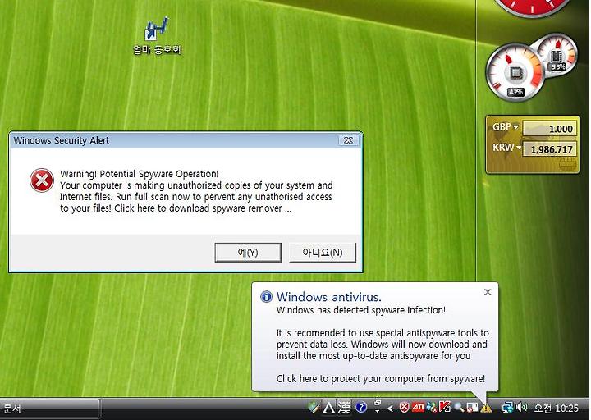
Task: Click the CPU meter gauge gadget
Action: (515, 72)
